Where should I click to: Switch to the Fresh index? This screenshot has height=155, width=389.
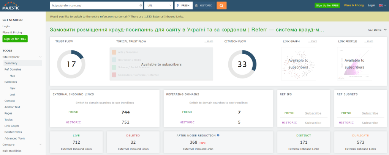click(x=183, y=5)
